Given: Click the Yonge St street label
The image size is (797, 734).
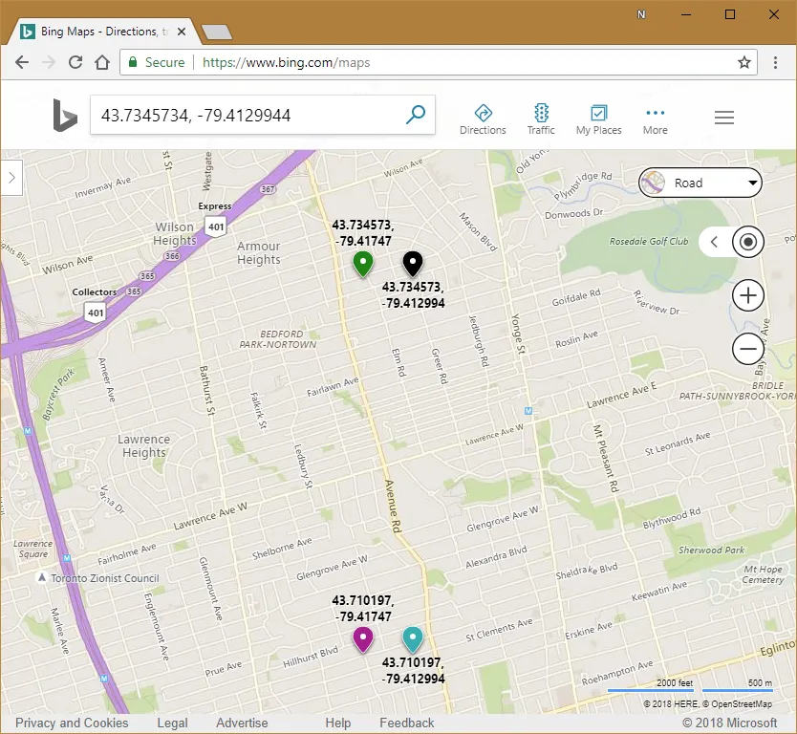Looking at the screenshot, I should click(x=518, y=334).
